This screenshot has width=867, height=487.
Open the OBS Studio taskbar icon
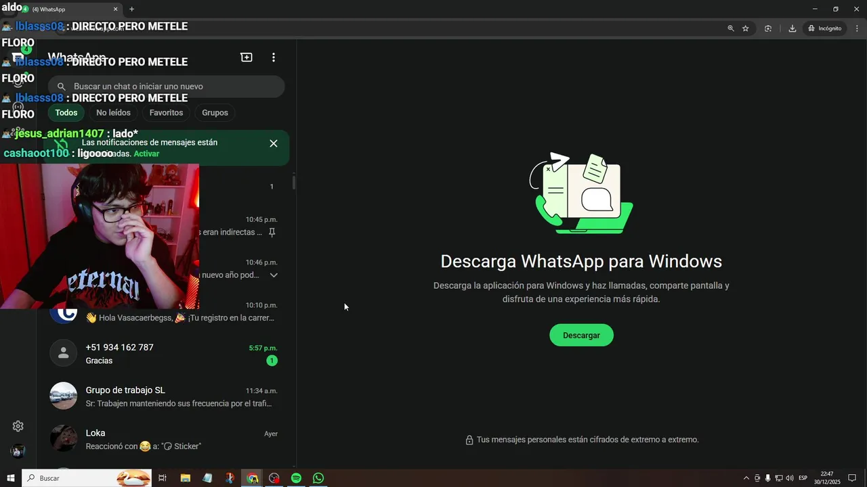coord(274,478)
